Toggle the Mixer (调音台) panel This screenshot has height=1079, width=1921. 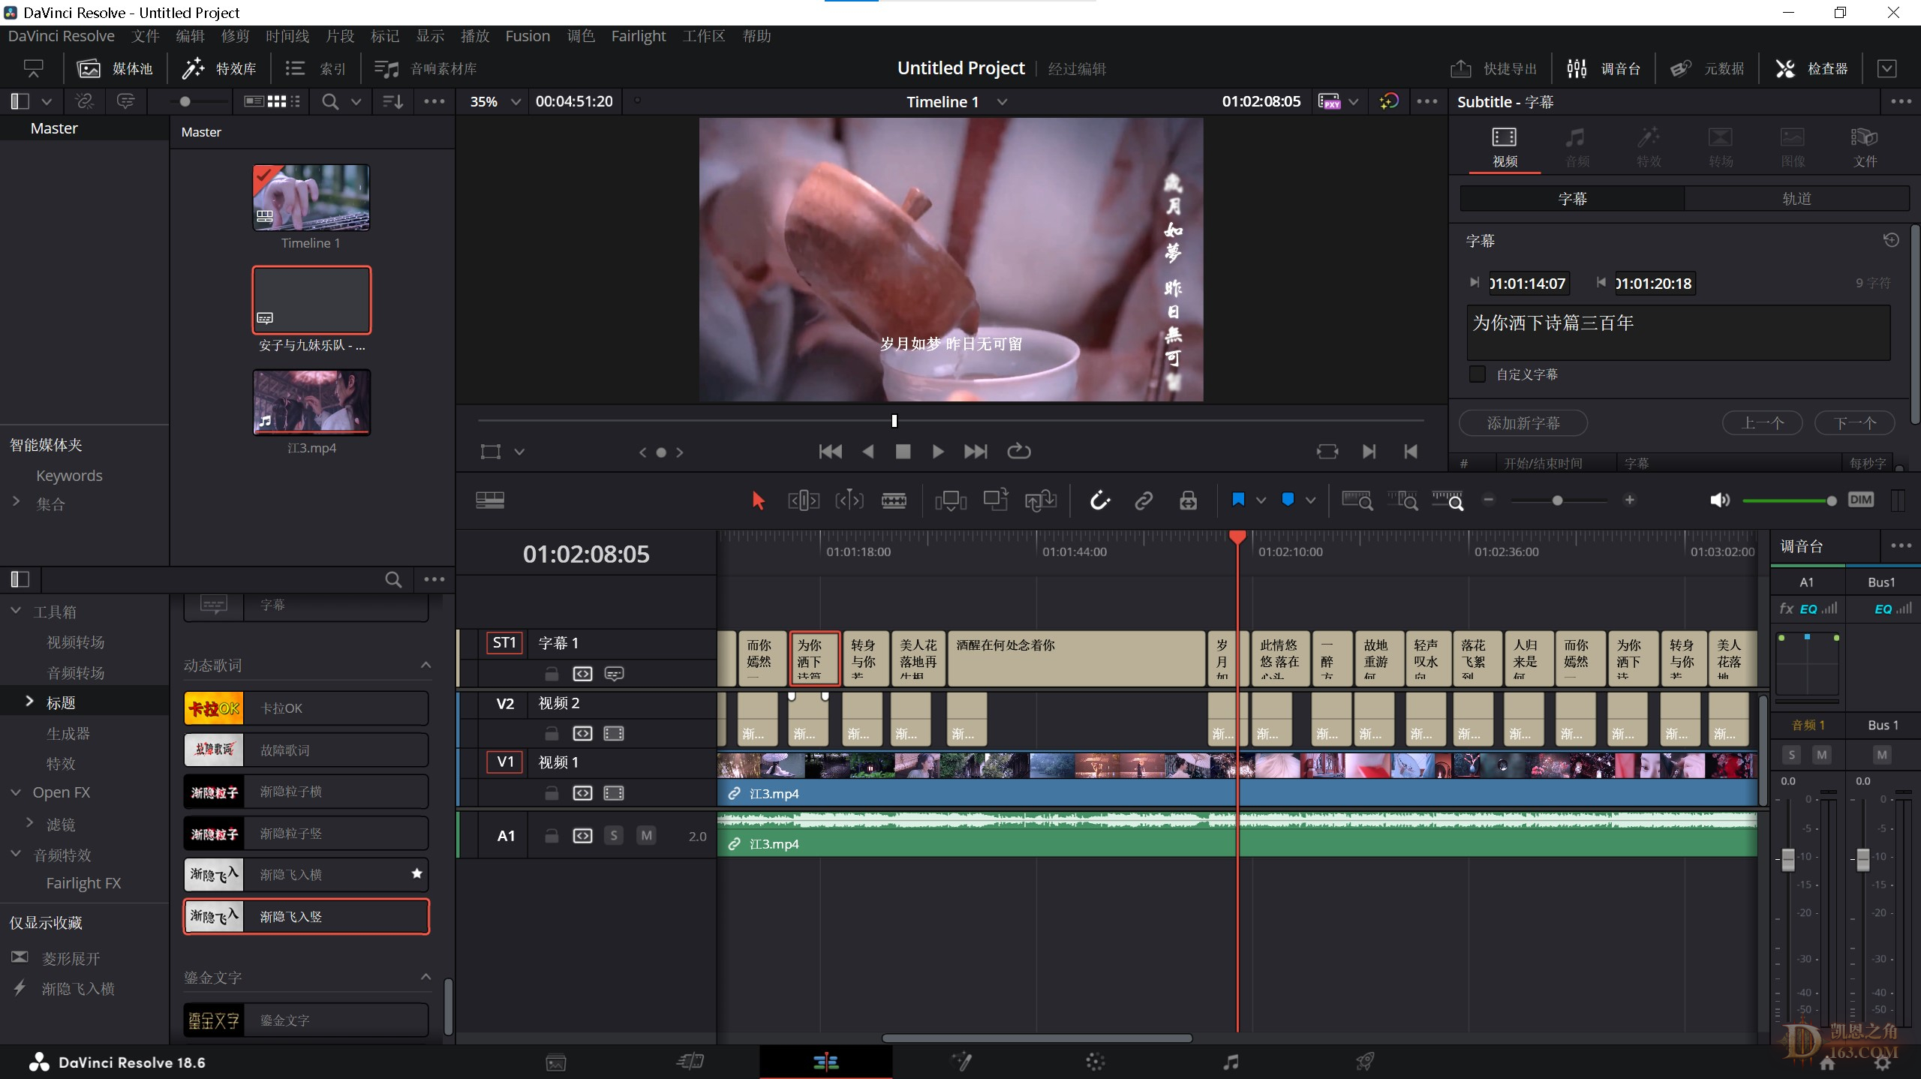tap(1604, 68)
